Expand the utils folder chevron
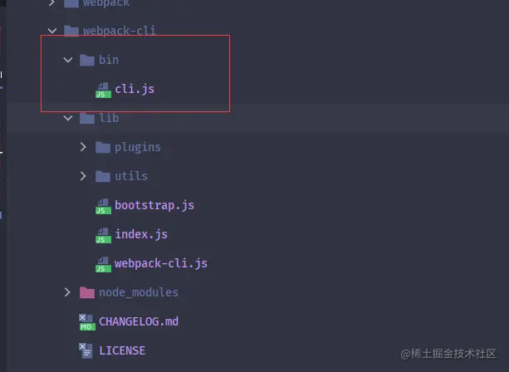Viewport: 509px width, 372px height. [x=83, y=176]
